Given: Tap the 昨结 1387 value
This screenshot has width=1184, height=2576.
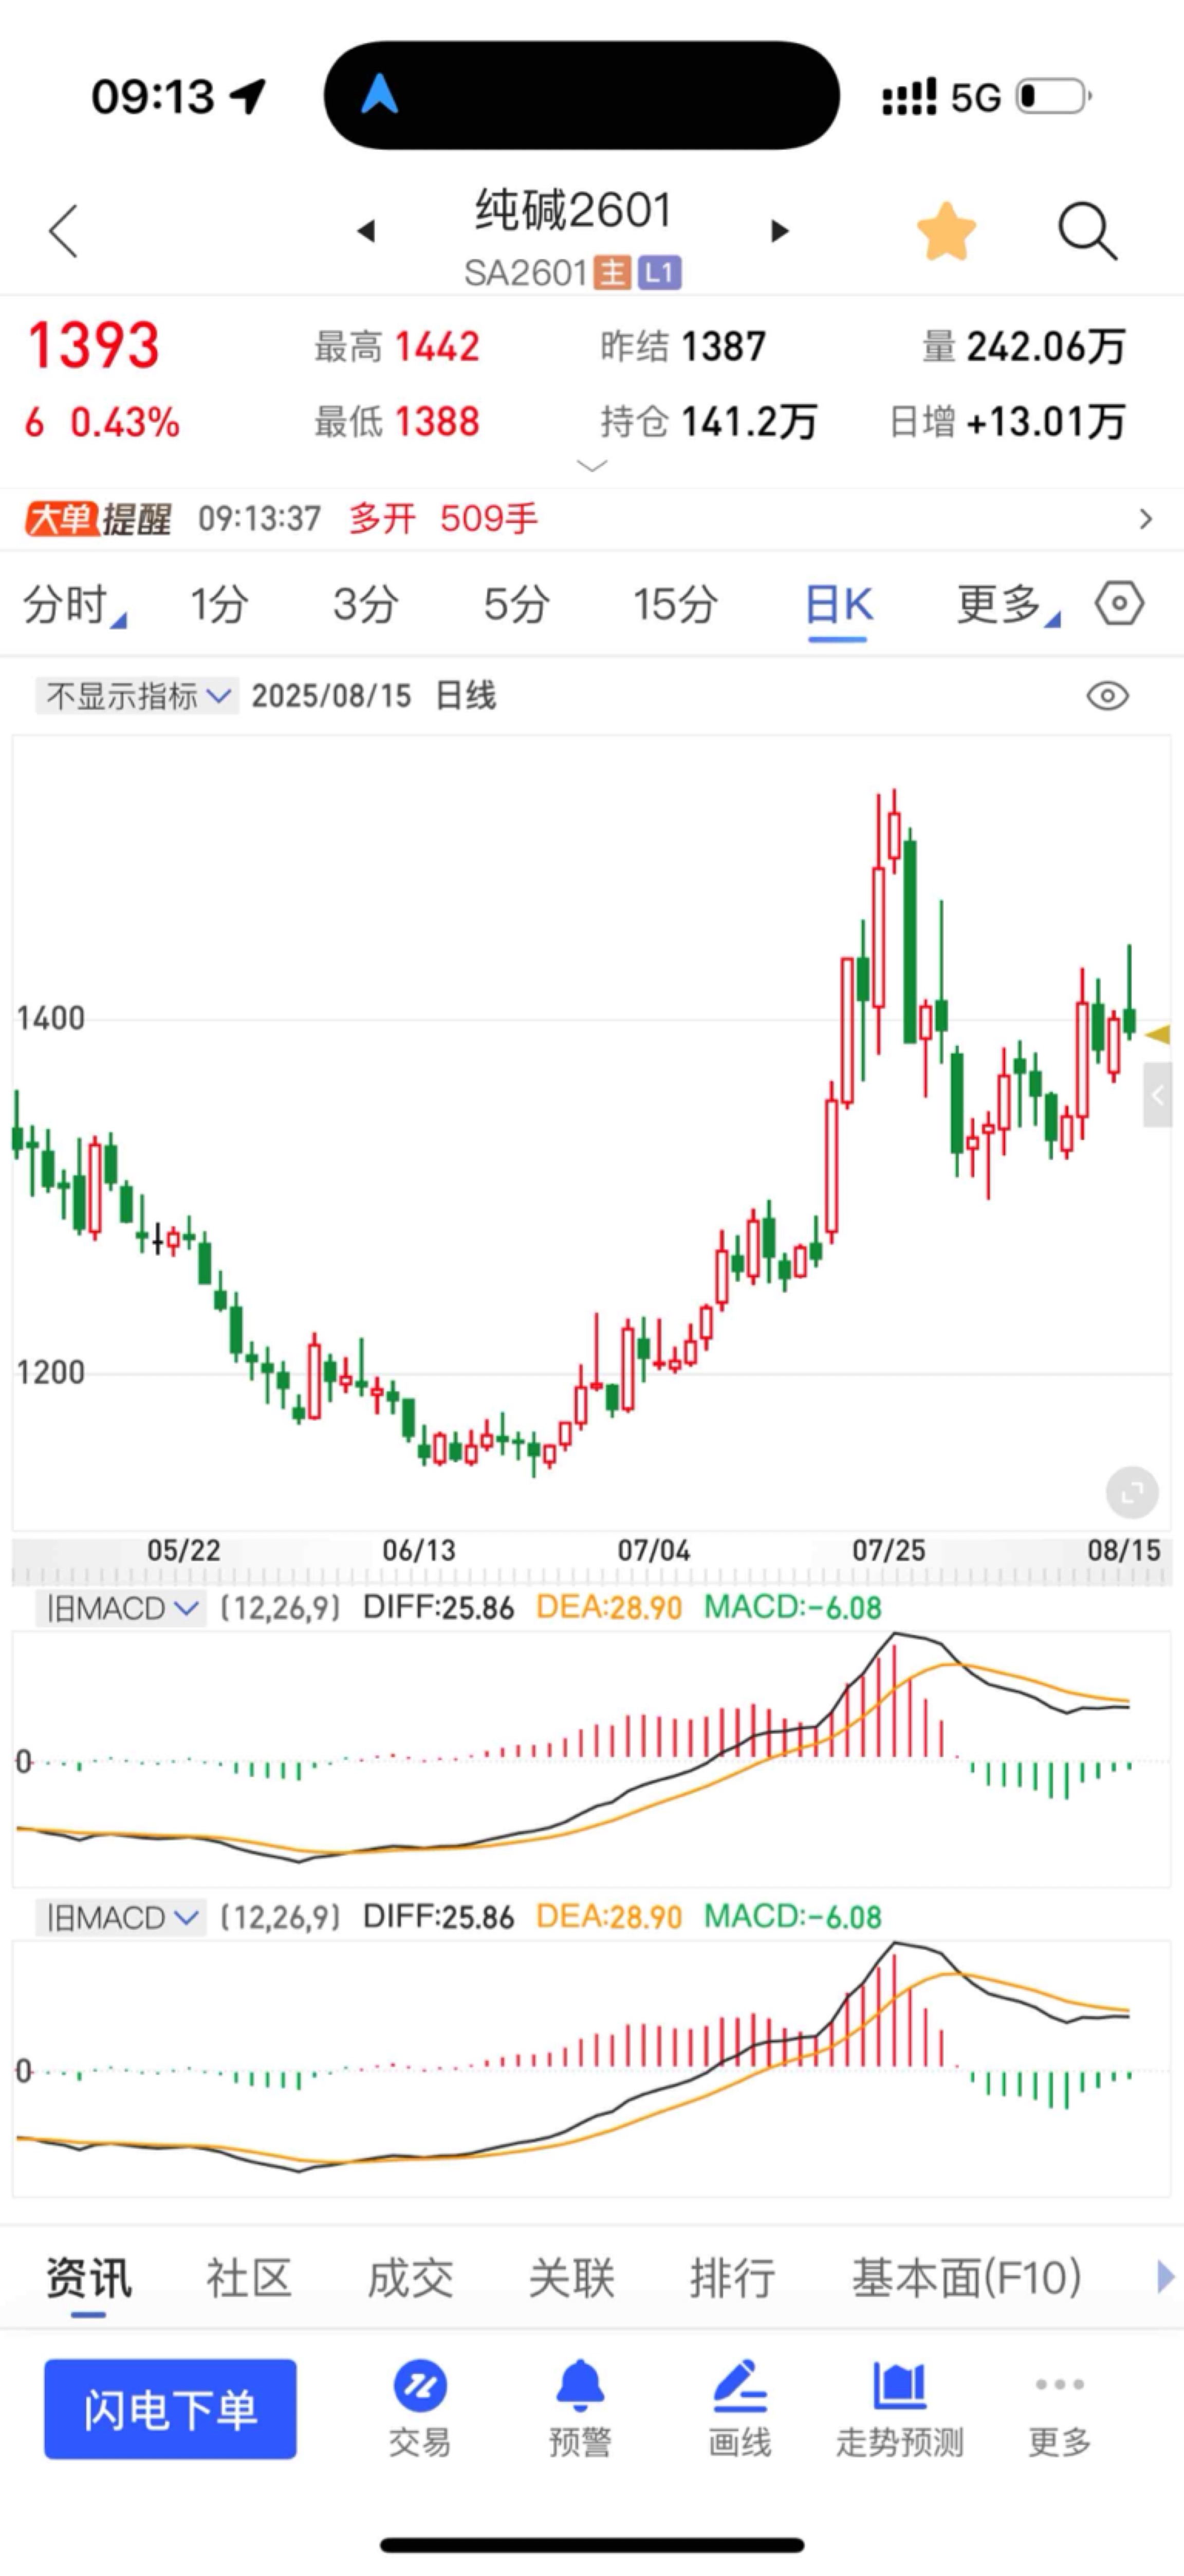Looking at the screenshot, I should pos(724,347).
